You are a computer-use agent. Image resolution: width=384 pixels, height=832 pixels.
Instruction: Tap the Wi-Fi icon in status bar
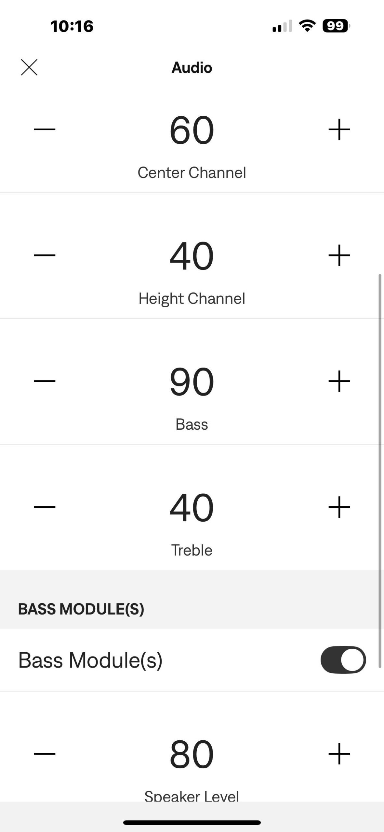coord(307,26)
